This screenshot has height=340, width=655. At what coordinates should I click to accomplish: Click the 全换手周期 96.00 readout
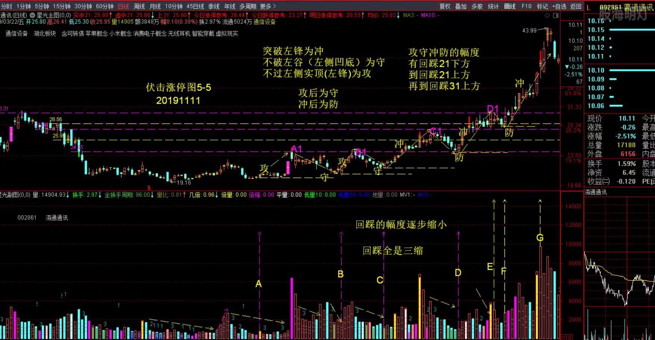(x=129, y=195)
